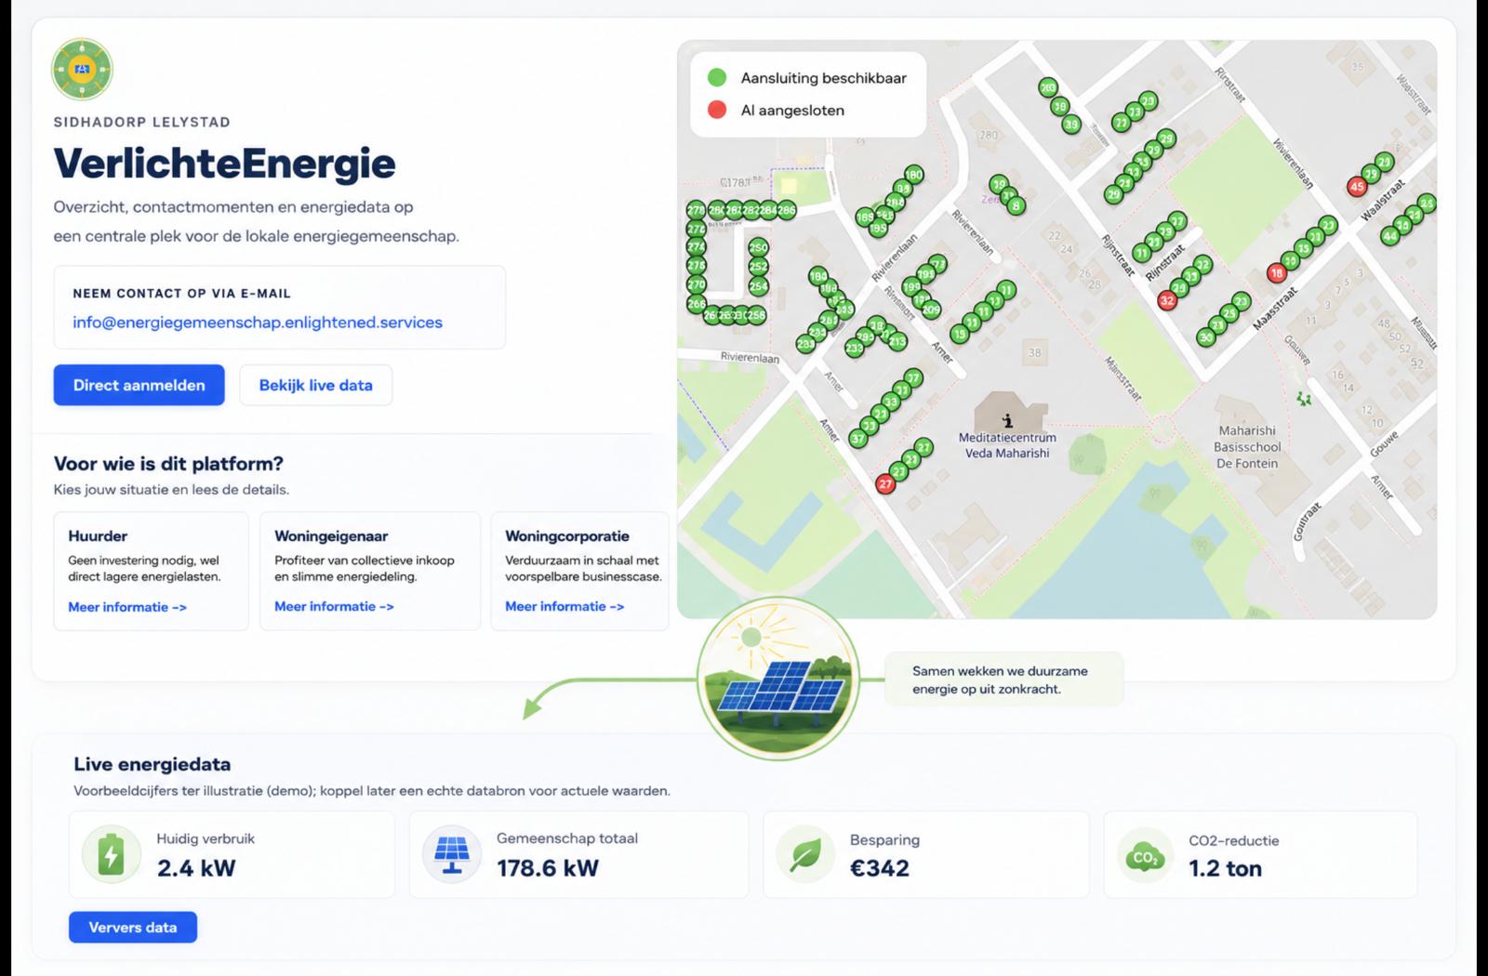Open Meer informatie under Woningeigenaar
Viewport: 1488px width, 976px height.
click(x=334, y=606)
